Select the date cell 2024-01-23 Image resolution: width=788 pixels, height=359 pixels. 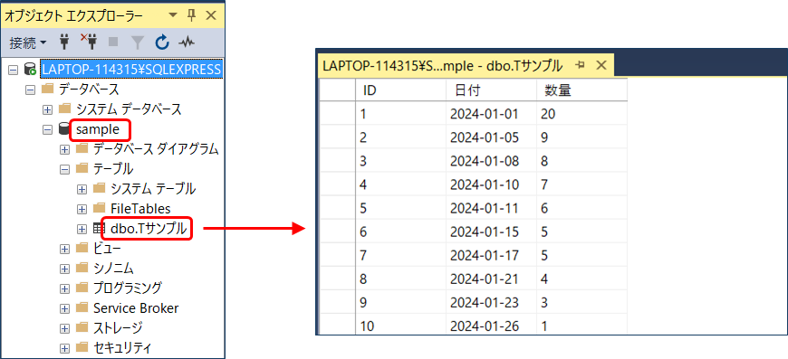[x=491, y=303]
